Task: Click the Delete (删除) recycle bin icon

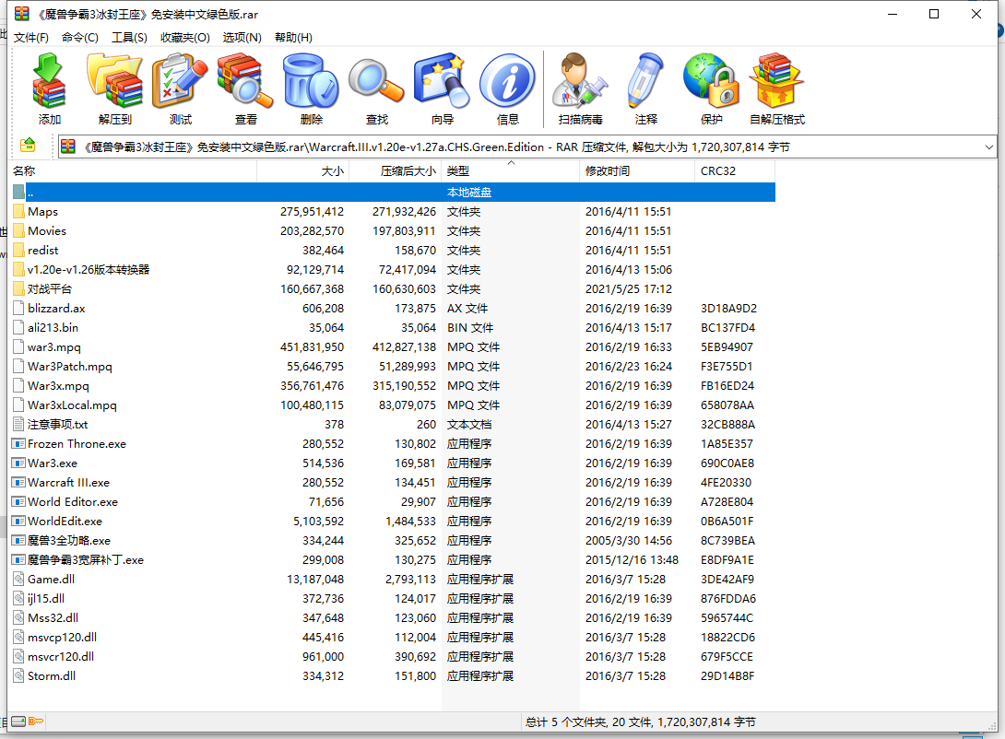Action: tap(311, 88)
